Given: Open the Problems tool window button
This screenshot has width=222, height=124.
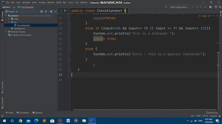Looking at the screenshot, I should point(23,113).
